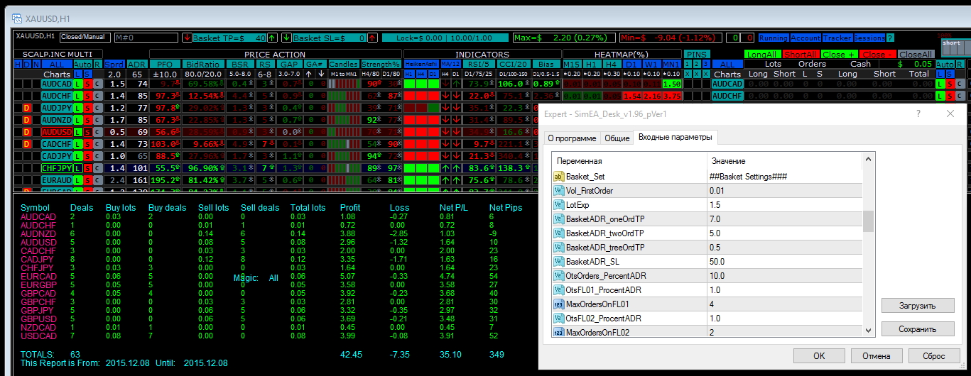
Task: Click the Basket_Set string type icon
Action: 559,176
